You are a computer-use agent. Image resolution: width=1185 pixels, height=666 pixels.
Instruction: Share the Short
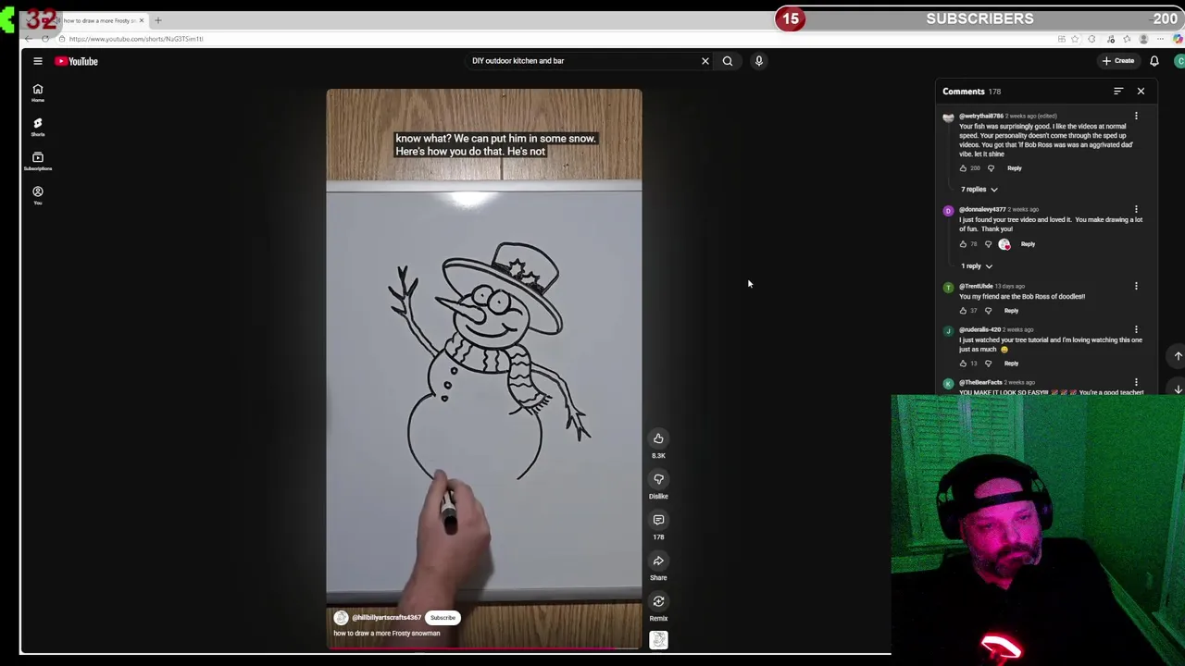658,561
